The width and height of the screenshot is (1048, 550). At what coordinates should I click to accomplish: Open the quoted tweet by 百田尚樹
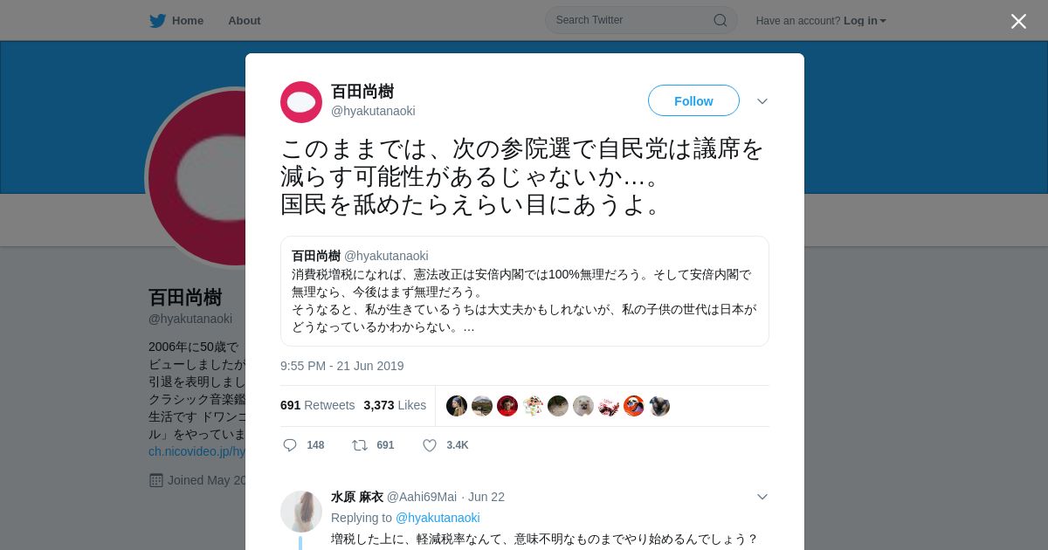525,291
